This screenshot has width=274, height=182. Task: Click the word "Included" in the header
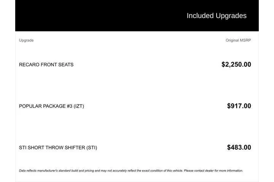(200, 16)
